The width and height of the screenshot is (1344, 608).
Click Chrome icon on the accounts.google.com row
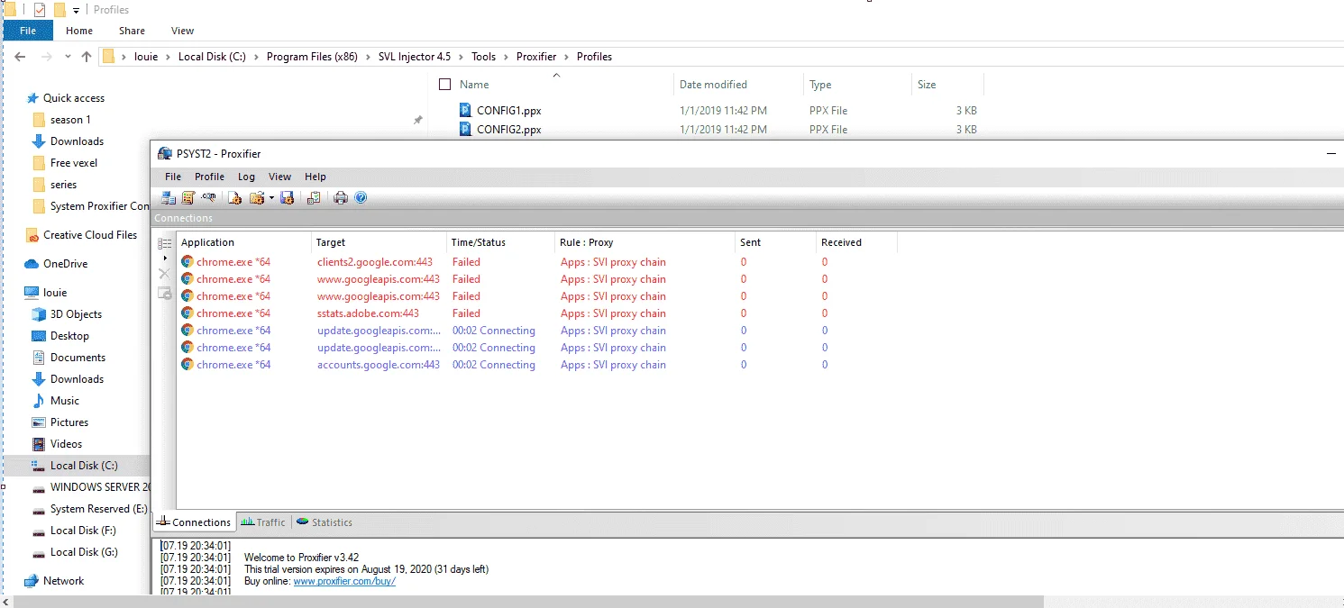click(187, 365)
